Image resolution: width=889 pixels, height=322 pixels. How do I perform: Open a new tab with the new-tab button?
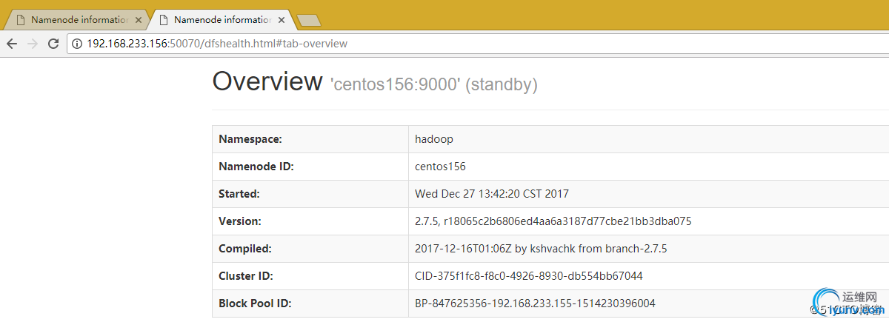pos(308,20)
